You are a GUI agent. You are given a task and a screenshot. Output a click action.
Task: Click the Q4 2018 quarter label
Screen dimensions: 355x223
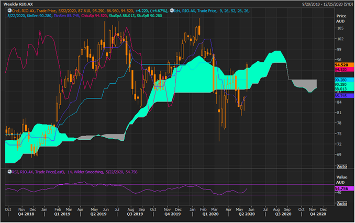26,214
